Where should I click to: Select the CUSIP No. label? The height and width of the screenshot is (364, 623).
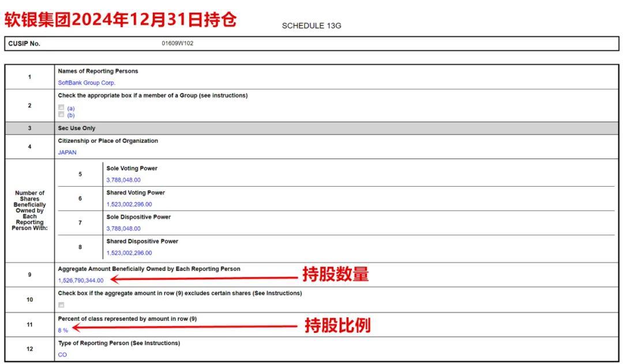point(24,44)
